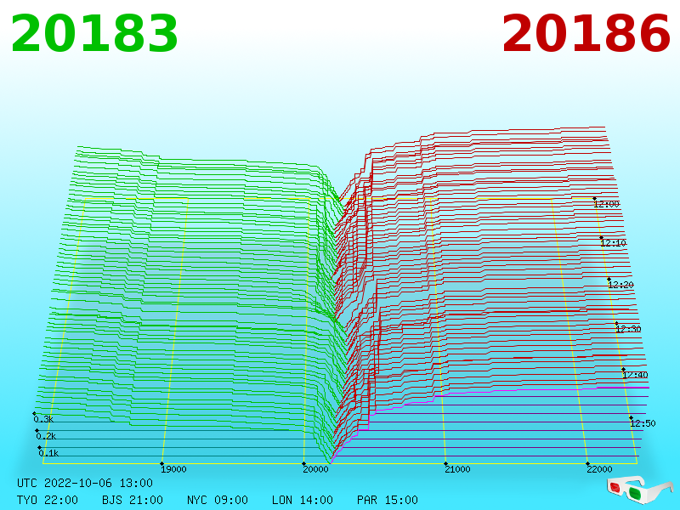Screen dimensions: 680x510
Task: Click the 12:40 time axis marker
Action: click(x=635, y=375)
